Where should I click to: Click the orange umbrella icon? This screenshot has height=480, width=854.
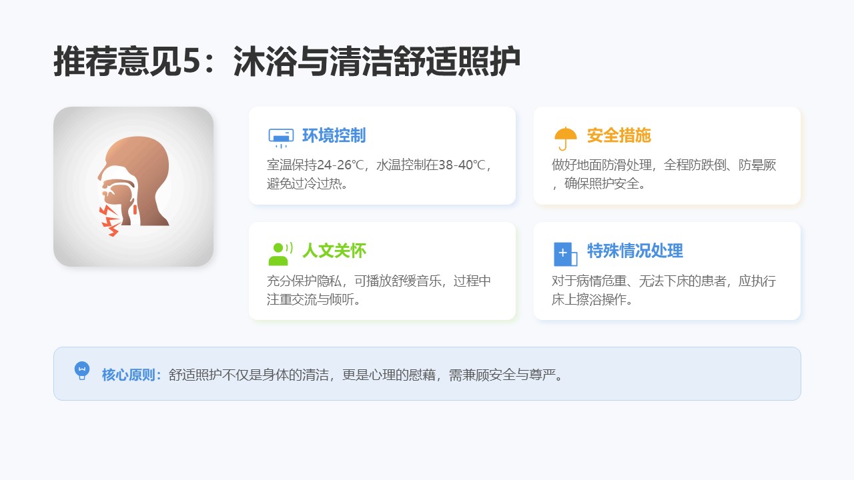566,137
